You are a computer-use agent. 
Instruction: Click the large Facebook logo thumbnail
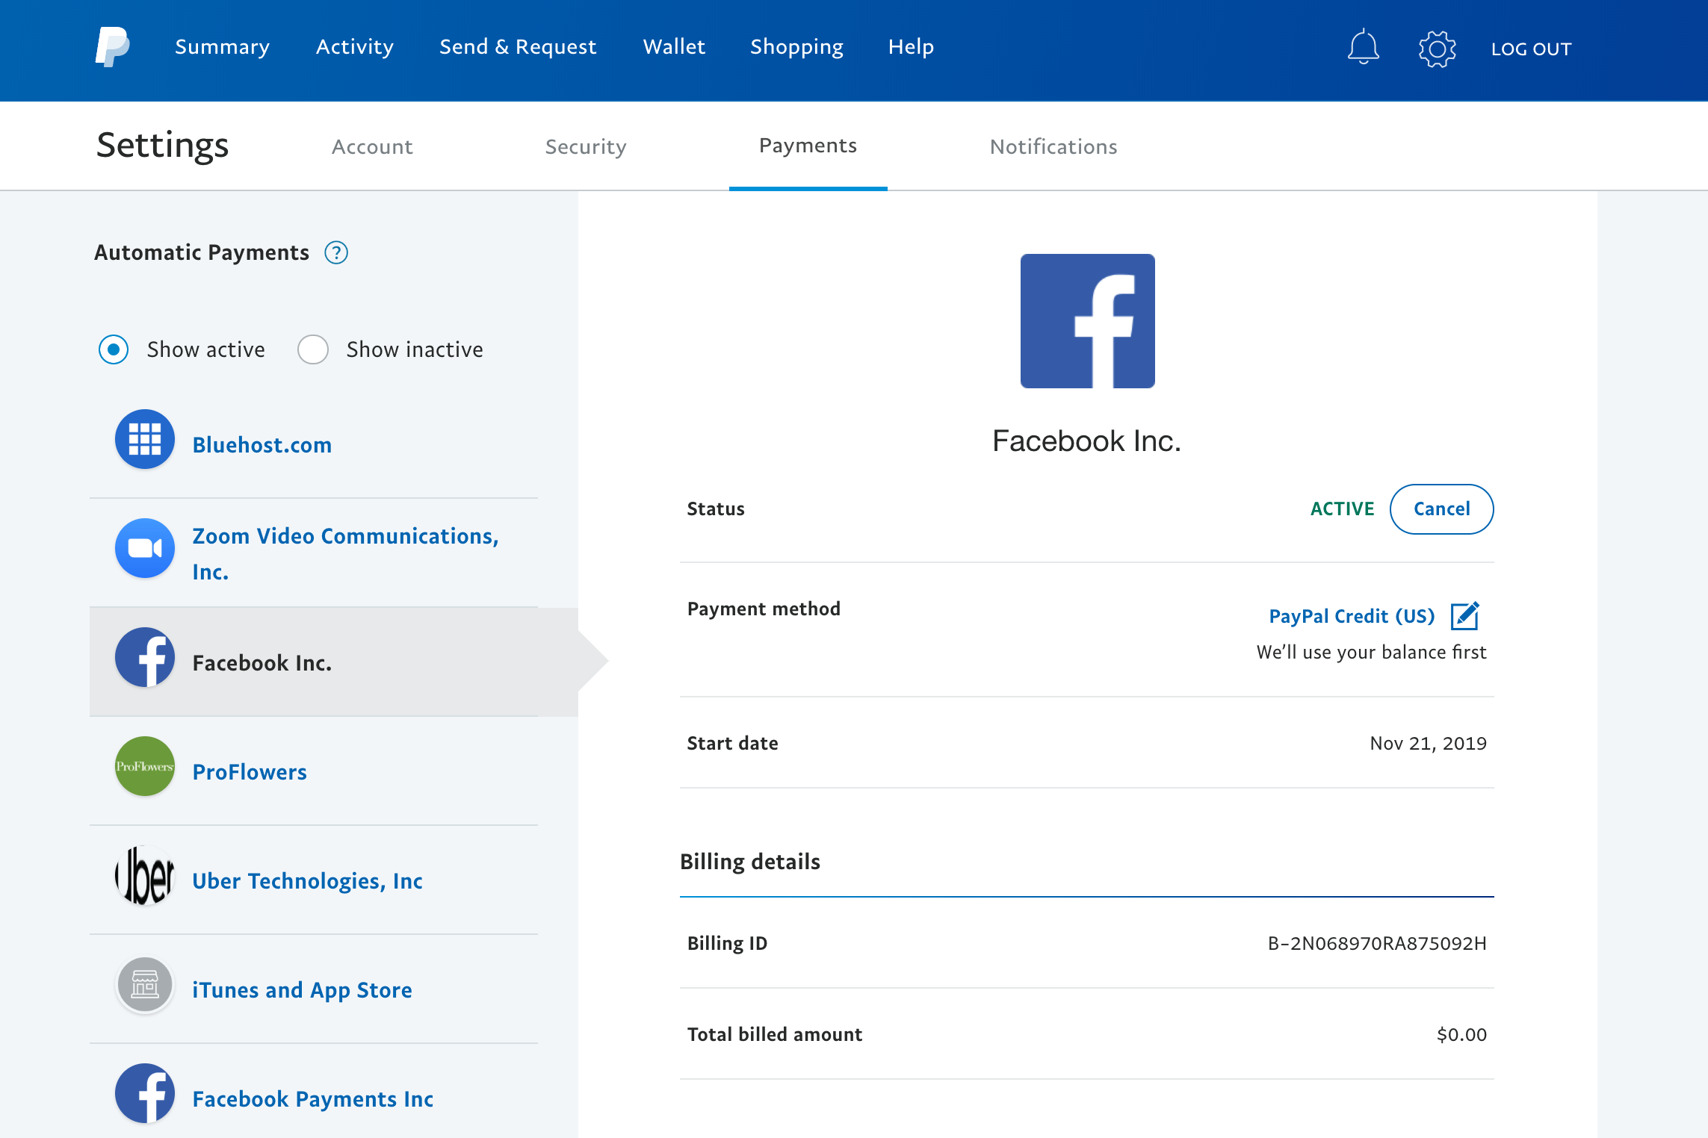pyautogui.click(x=1087, y=321)
